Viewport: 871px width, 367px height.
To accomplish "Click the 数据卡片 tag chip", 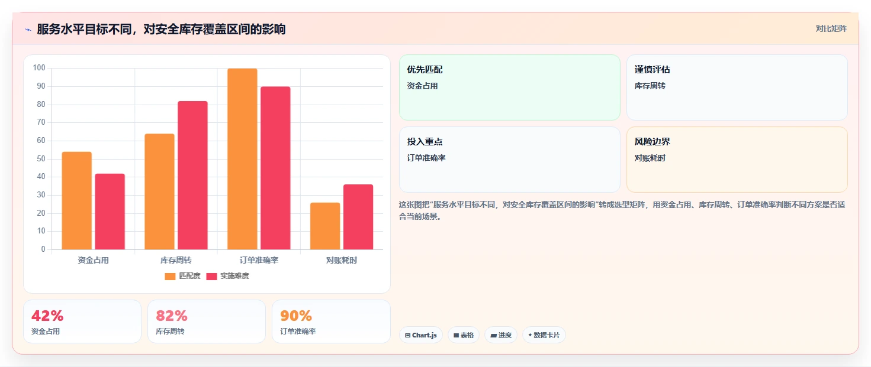I will click(x=544, y=335).
